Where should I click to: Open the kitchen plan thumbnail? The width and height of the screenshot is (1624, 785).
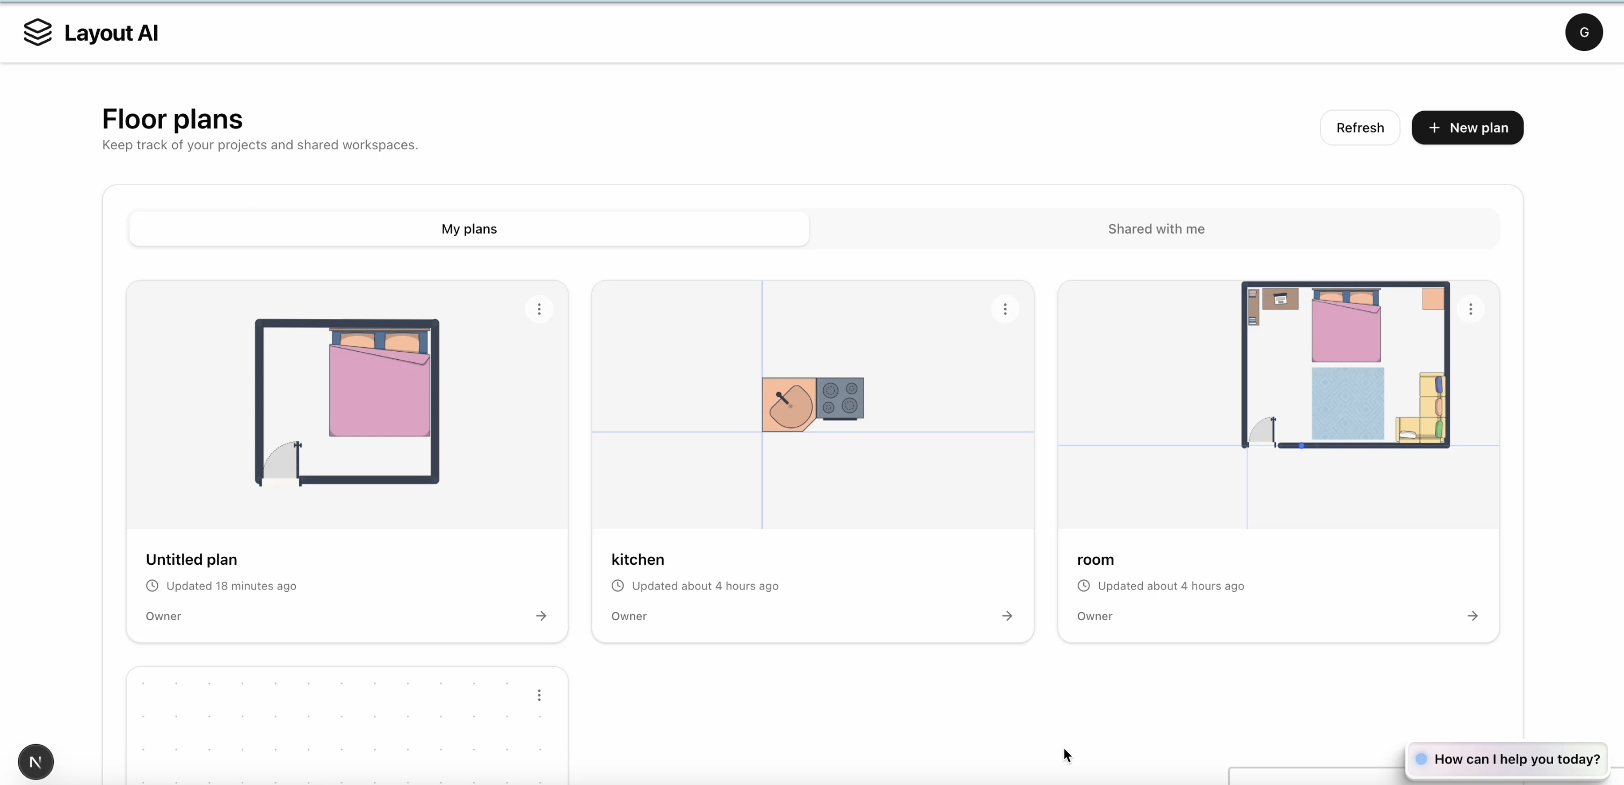tap(812, 404)
